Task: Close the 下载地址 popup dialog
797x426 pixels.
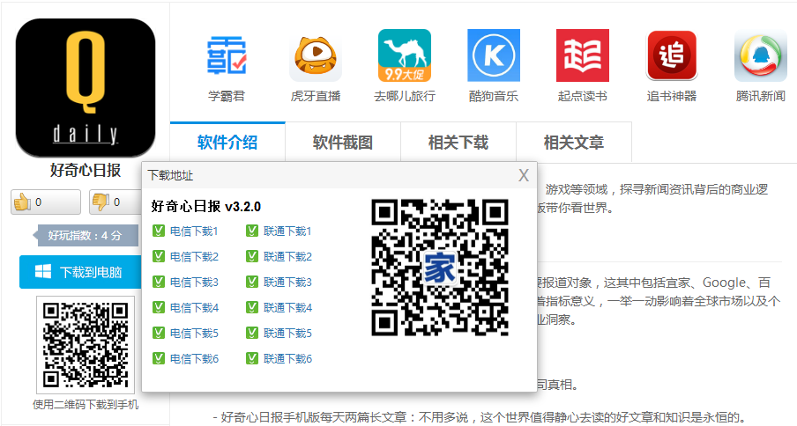Action: (524, 175)
